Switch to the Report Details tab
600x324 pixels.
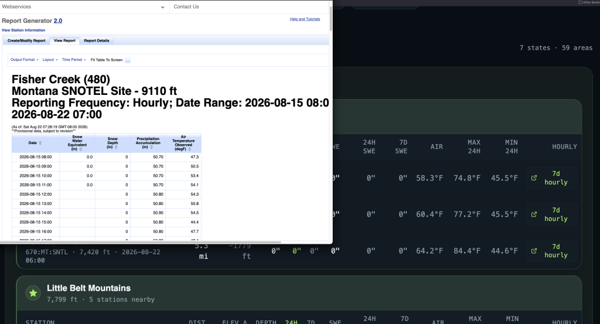[97, 40]
